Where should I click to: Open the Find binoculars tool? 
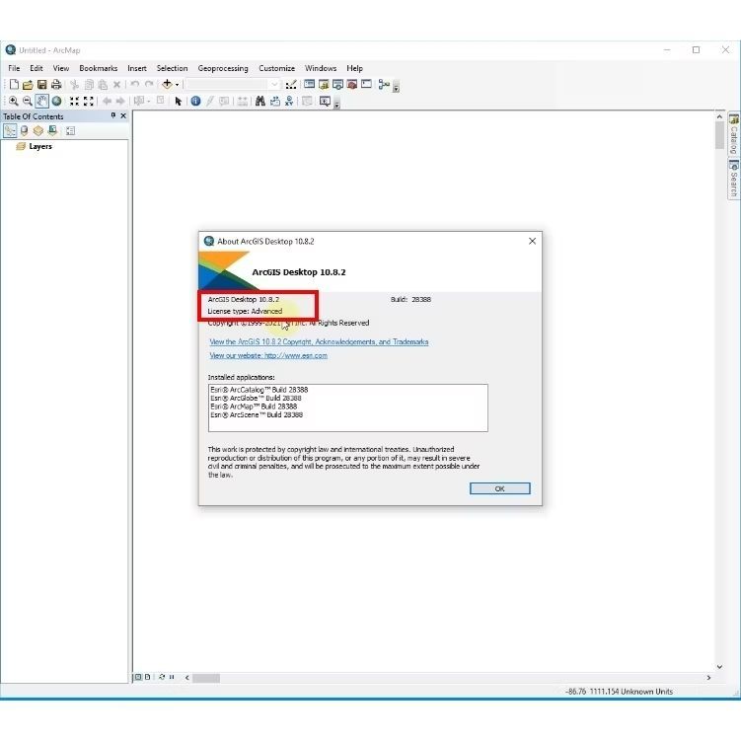pos(259,101)
